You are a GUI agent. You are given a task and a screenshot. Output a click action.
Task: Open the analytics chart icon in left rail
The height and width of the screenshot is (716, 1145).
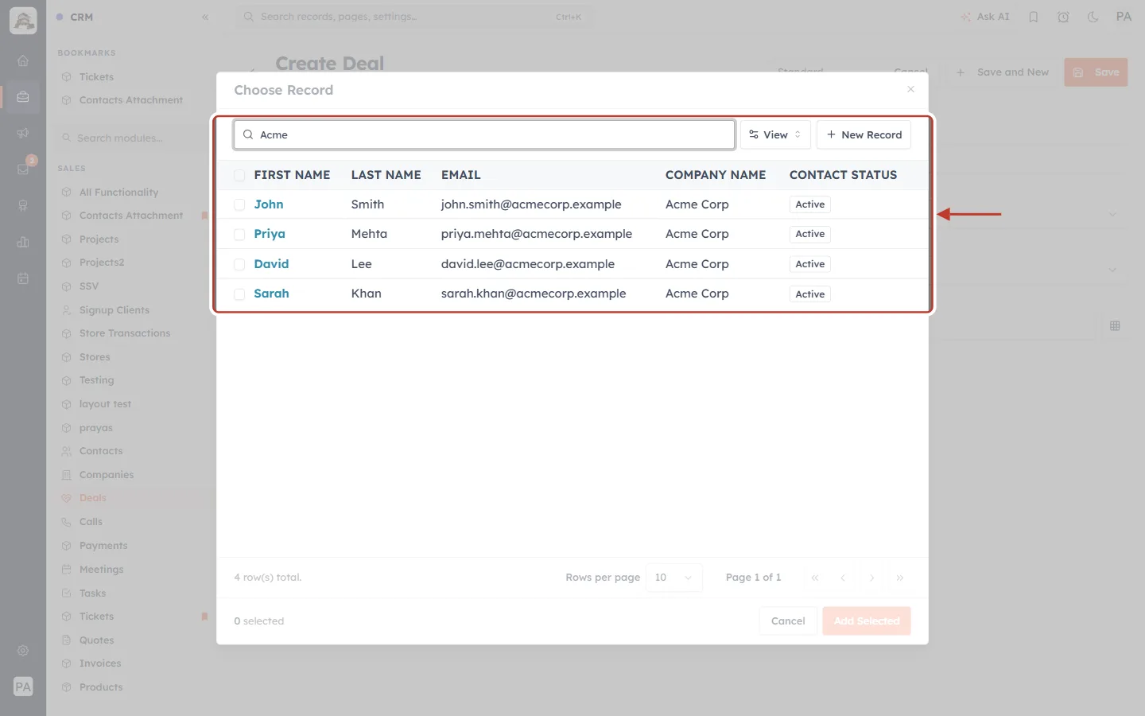[x=23, y=242]
